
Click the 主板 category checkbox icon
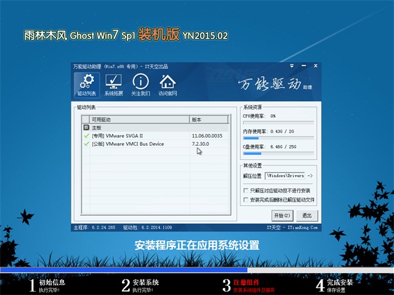(x=86, y=127)
